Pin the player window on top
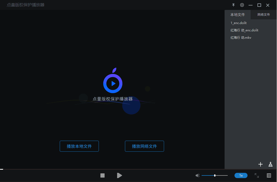The width and height of the screenshot is (277, 182). click(x=233, y=5)
